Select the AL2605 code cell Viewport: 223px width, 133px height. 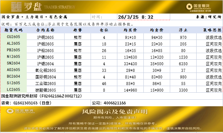tap(14, 43)
